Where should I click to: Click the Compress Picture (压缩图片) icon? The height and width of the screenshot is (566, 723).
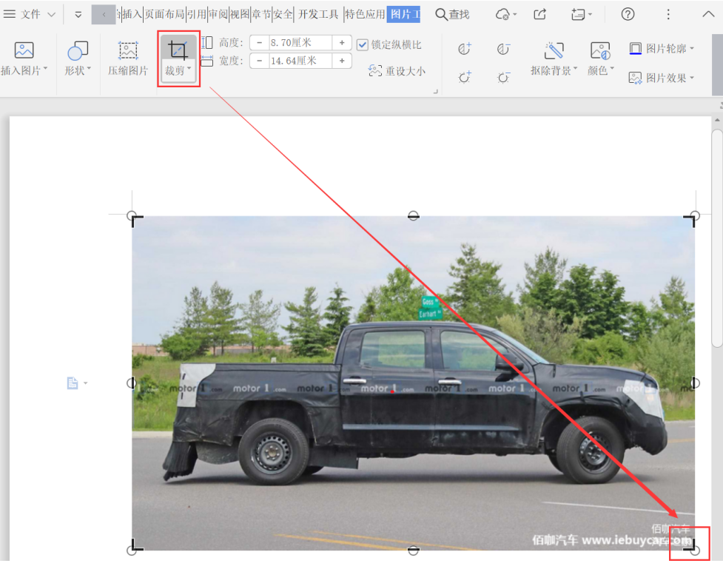[128, 50]
